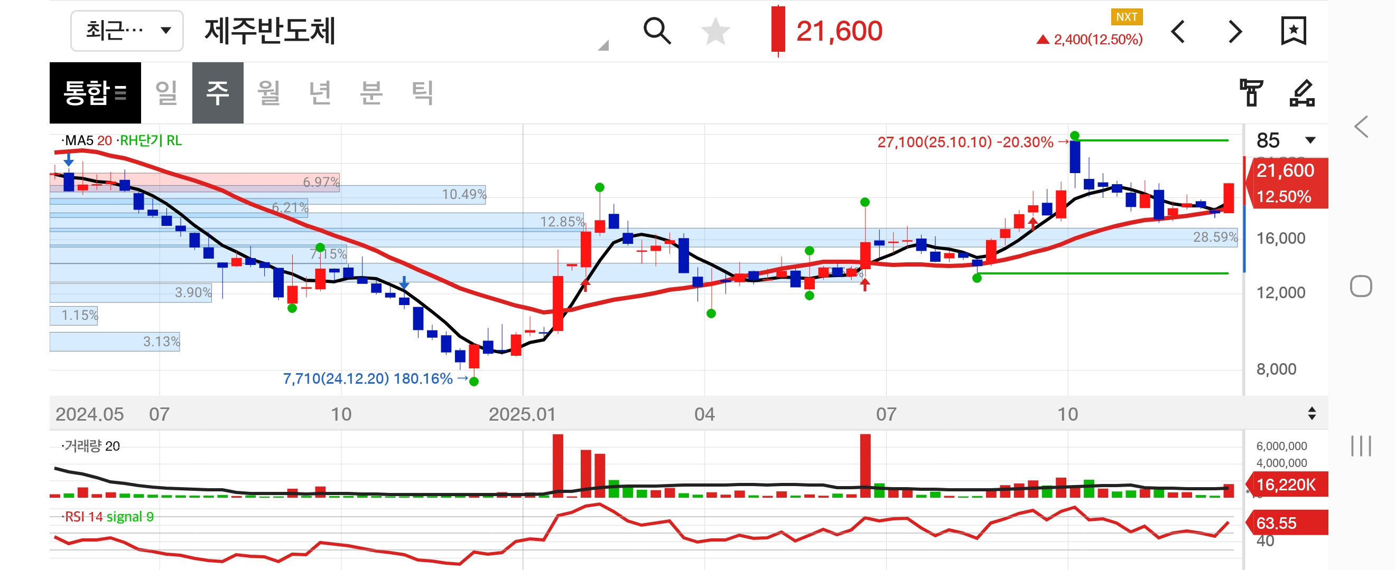Select the 틱 tick chart tab
Screen dimensions: 1395x570
coord(422,92)
